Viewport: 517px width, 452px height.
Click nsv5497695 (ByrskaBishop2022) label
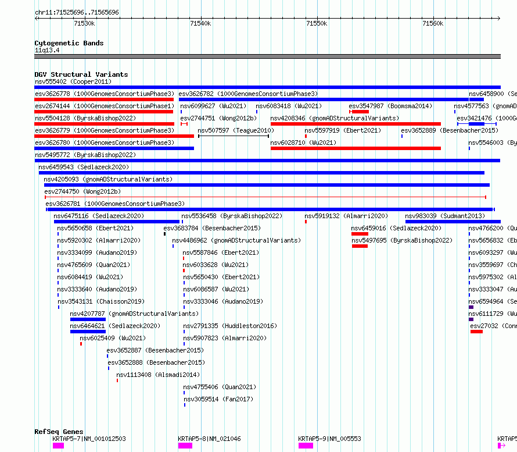pyautogui.click(x=402, y=240)
